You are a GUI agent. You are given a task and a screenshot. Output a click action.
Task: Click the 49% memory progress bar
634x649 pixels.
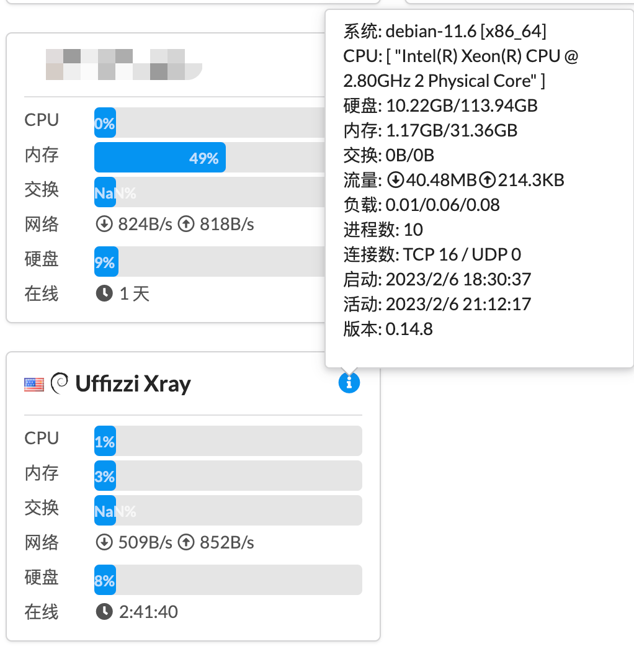159,157
